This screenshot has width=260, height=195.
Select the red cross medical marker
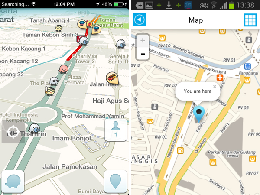tap(220, 78)
